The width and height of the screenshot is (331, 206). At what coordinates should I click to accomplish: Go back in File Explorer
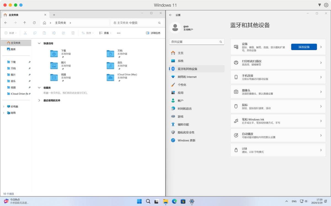coord(6,23)
